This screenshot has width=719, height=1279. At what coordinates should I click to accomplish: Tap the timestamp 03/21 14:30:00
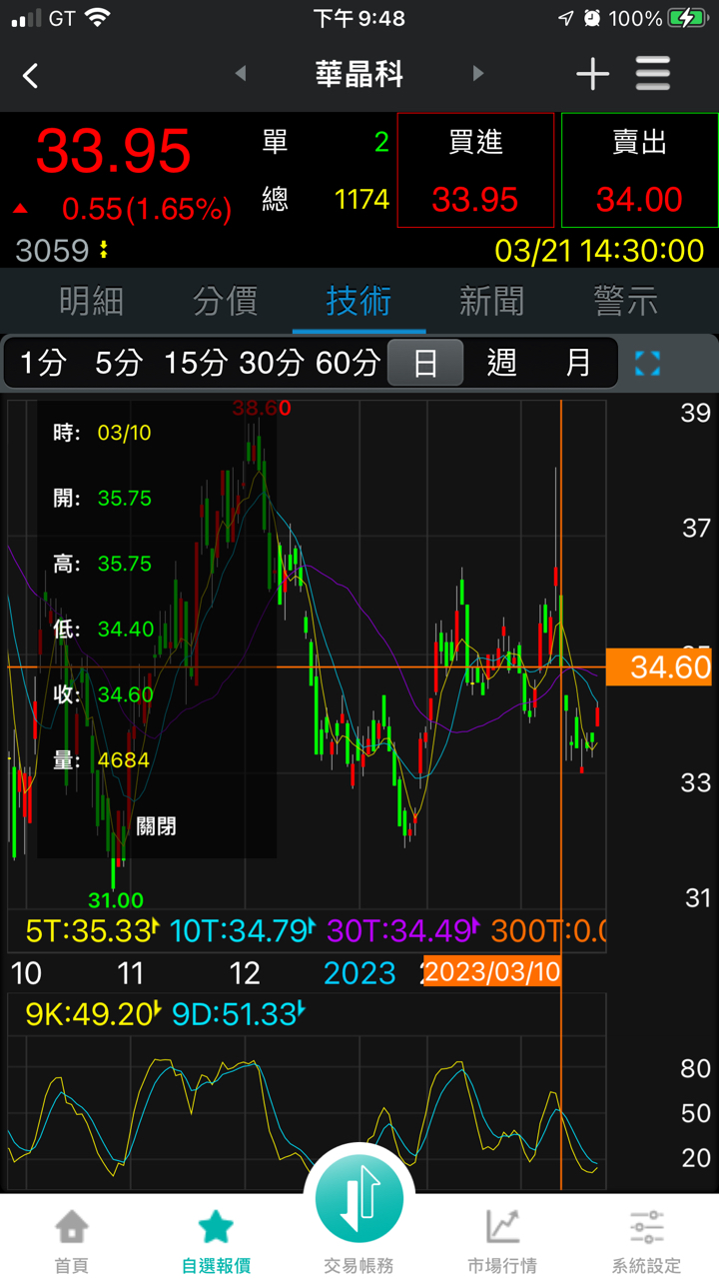600,250
